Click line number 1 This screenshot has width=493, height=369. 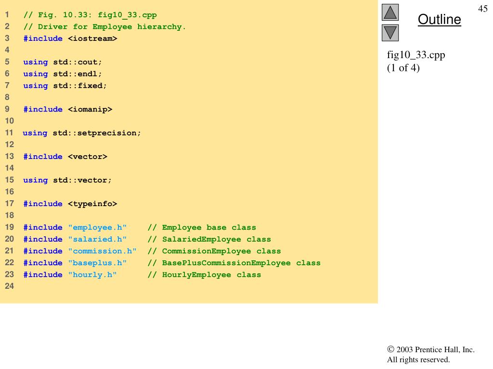point(7,14)
